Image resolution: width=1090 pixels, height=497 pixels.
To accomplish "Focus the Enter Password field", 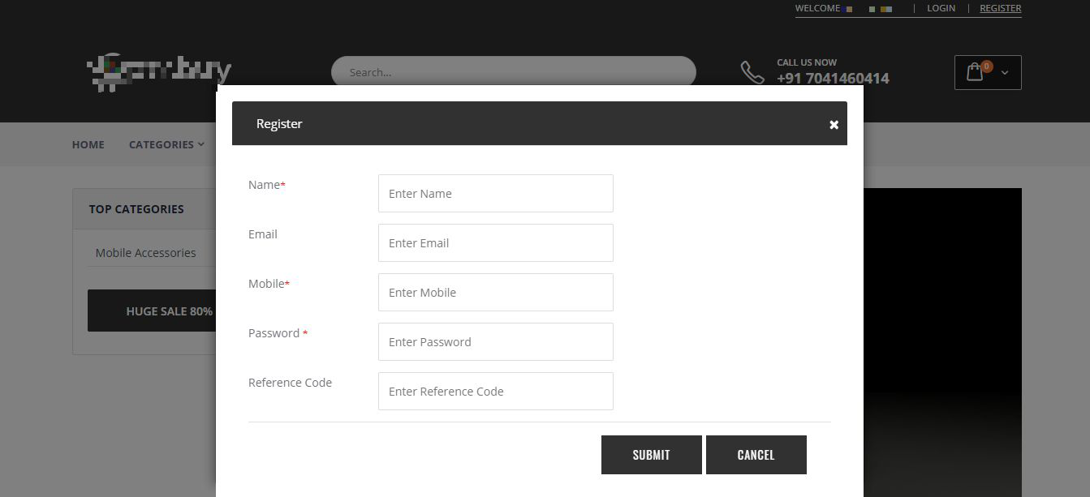I will [x=496, y=342].
